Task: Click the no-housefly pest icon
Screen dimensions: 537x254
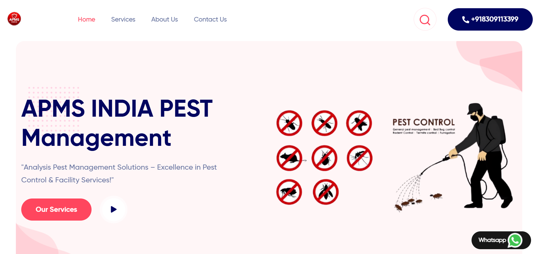Action: pos(359,123)
